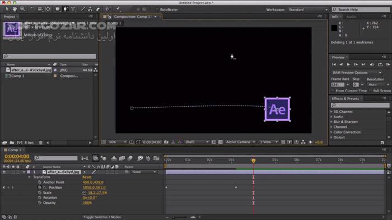Select the Composition: Comp 1 tab
Viewport: 392px width, 220px height.
pyautogui.click(x=132, y=17)
